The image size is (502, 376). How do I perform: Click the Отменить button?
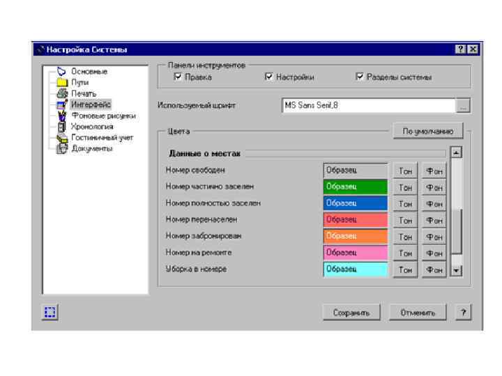pyautogui.click(x=418, y=313)
